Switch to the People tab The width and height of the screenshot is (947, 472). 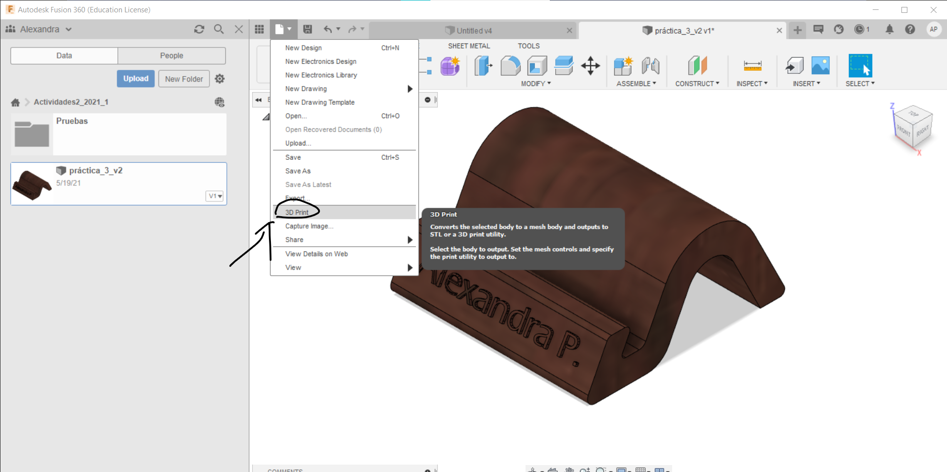pos(171,56)
